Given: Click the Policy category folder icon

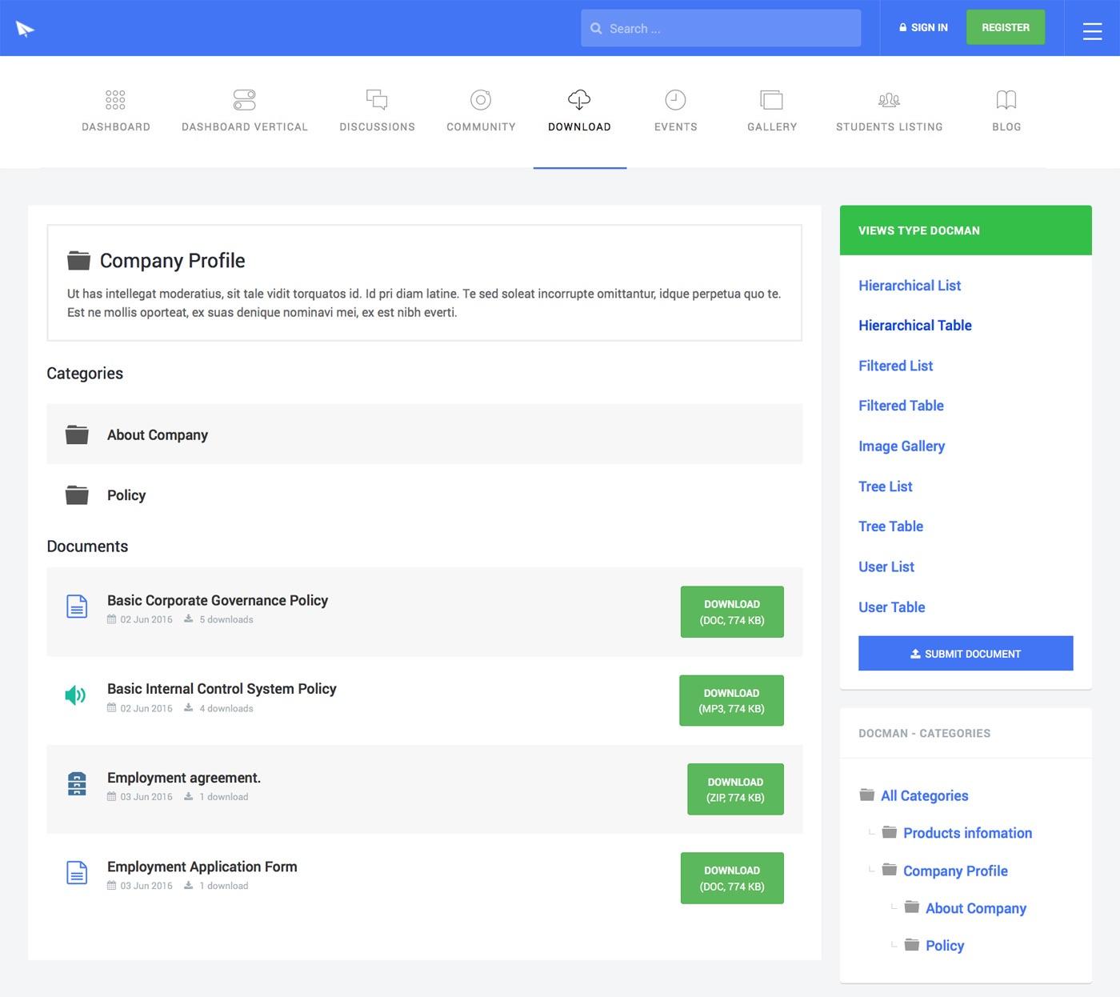Looking at the screenshot, I should coord(77,495).
